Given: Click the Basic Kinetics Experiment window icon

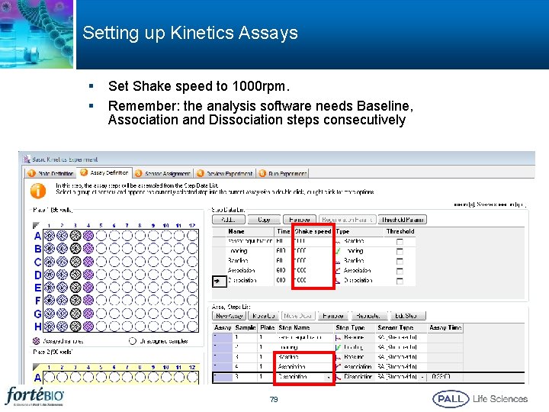Looking at the screenshot, I should click(26, 159).
